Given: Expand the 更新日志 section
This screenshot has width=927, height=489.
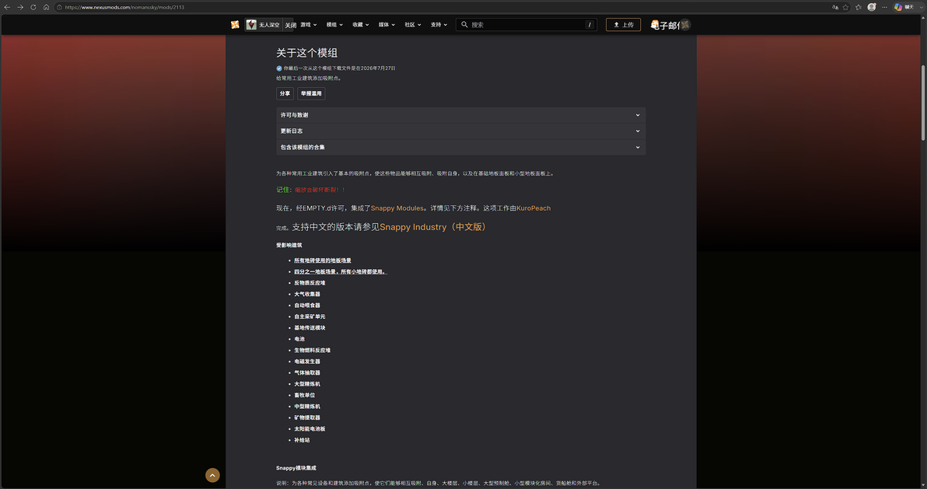Looking at the screenshot, I should point(460,131).
